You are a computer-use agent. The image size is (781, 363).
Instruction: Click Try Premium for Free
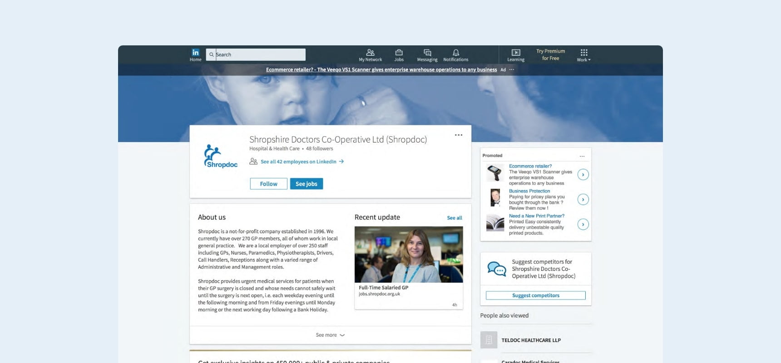coord(550,54)
